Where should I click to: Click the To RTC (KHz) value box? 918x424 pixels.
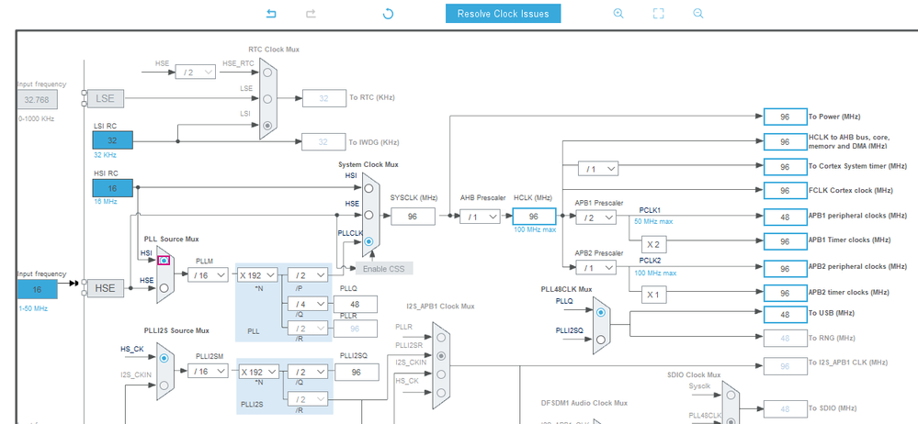click(x=323, y=99)
